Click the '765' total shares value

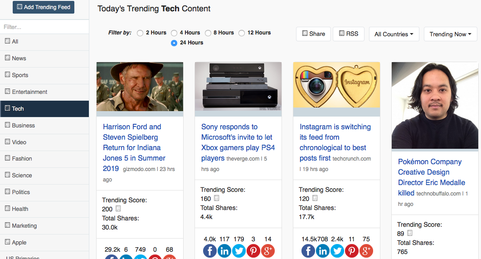point(402,252)
